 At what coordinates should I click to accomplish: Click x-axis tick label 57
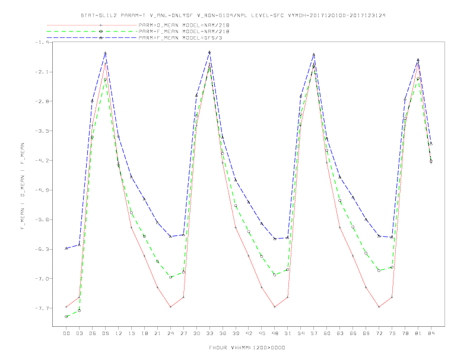314,333
